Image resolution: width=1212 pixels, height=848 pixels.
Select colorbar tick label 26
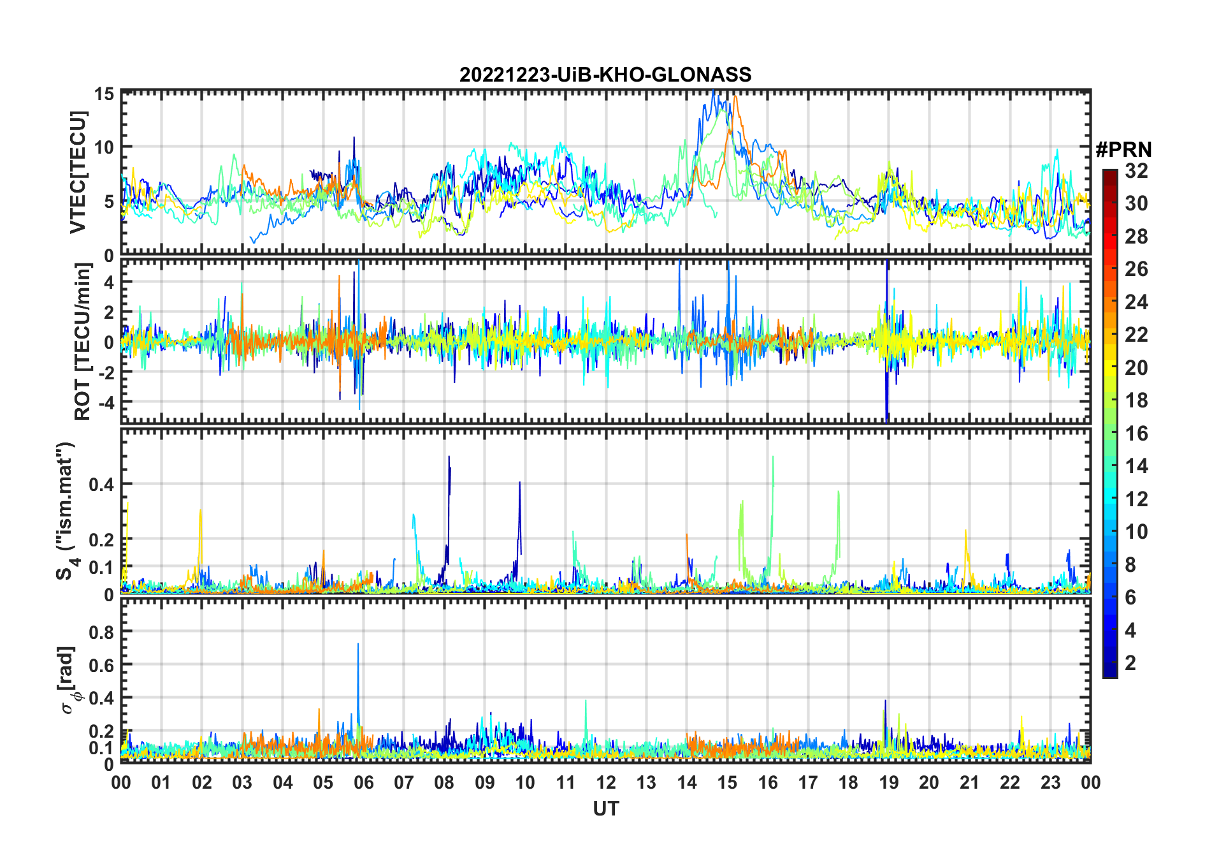pyautogui.click(x=1136, y=269)
